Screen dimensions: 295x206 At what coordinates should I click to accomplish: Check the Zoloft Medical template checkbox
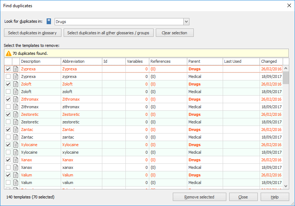(x=8, y=92)
